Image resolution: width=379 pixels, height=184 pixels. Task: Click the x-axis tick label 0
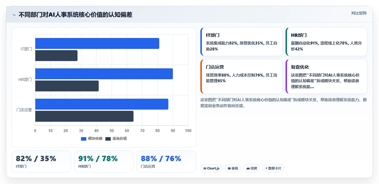pyautogui.click(x=35, y=131)
